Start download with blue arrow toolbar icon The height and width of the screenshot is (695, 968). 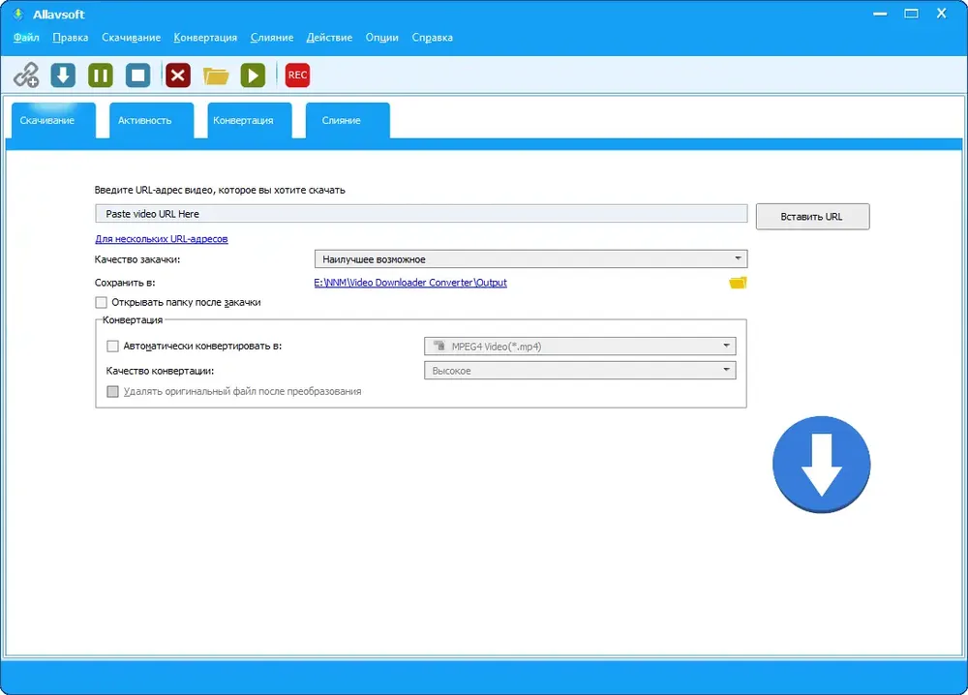[63, 76]
